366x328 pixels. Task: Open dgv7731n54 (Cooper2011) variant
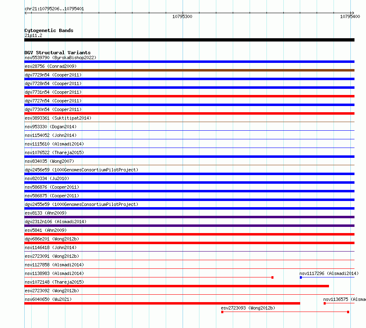click(53, 92)
